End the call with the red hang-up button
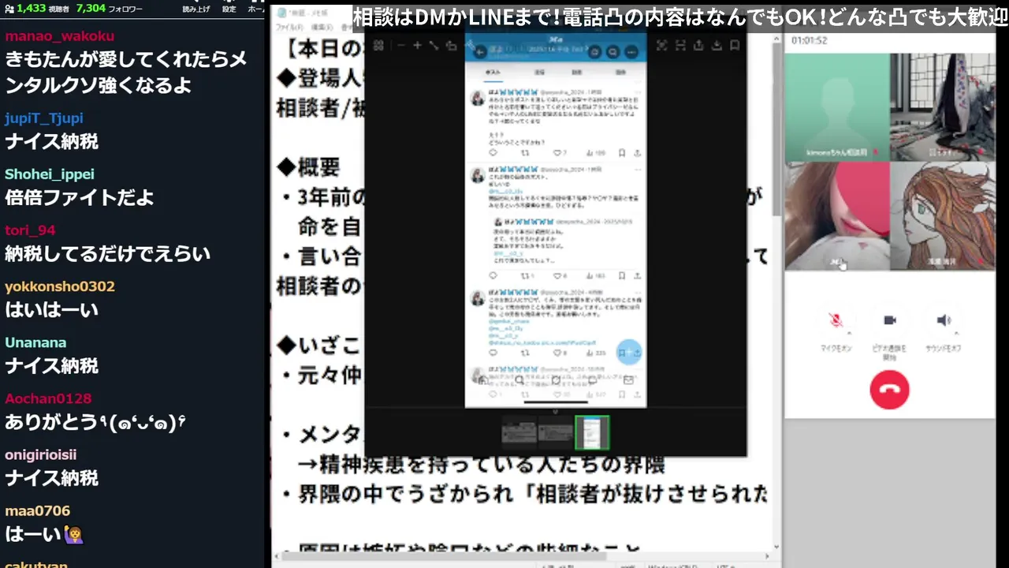Viewport: 1009px width, 568px height. tap(889, 390)
